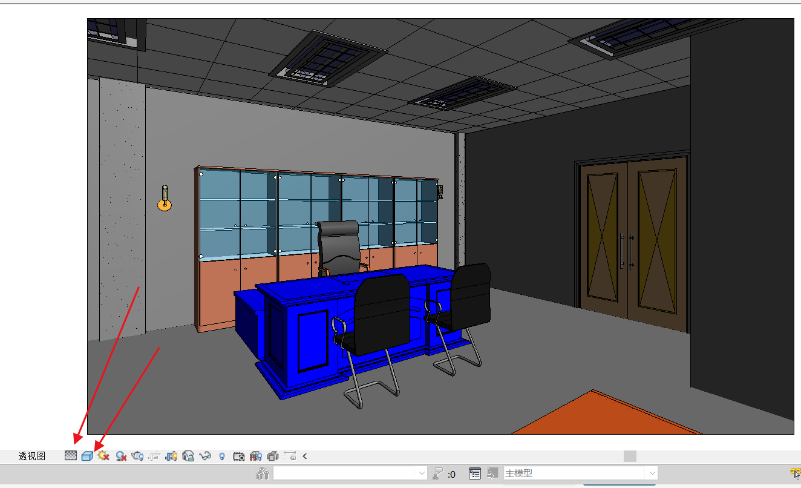Toggle Sun Path on the view bar
The height and width of the screenshot is (488, 801).
(103, 456)
